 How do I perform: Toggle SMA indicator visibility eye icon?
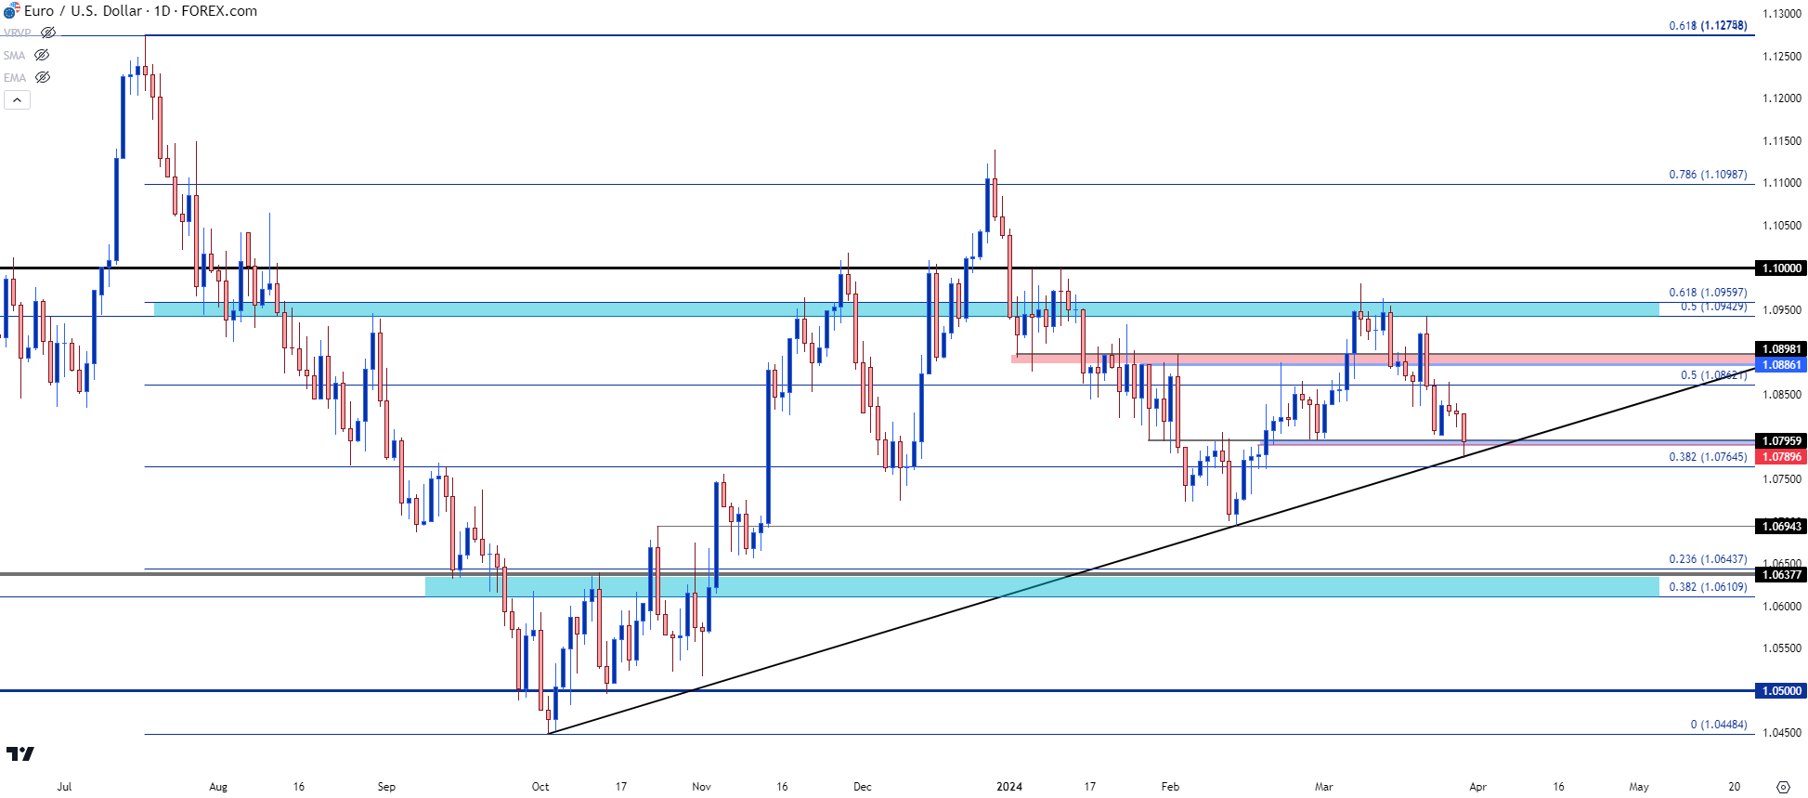(42, 55)
